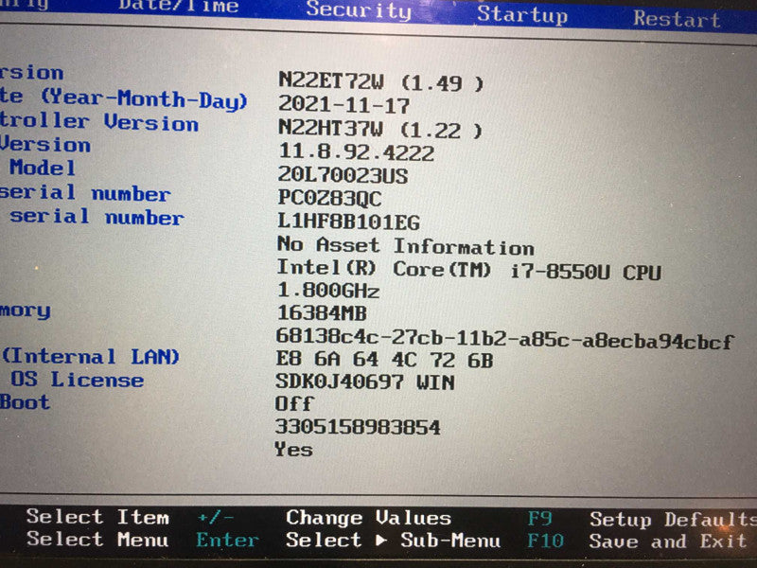Screen dimensions: 757x568
Task: Click the Model label
Action: coord(43,169)
